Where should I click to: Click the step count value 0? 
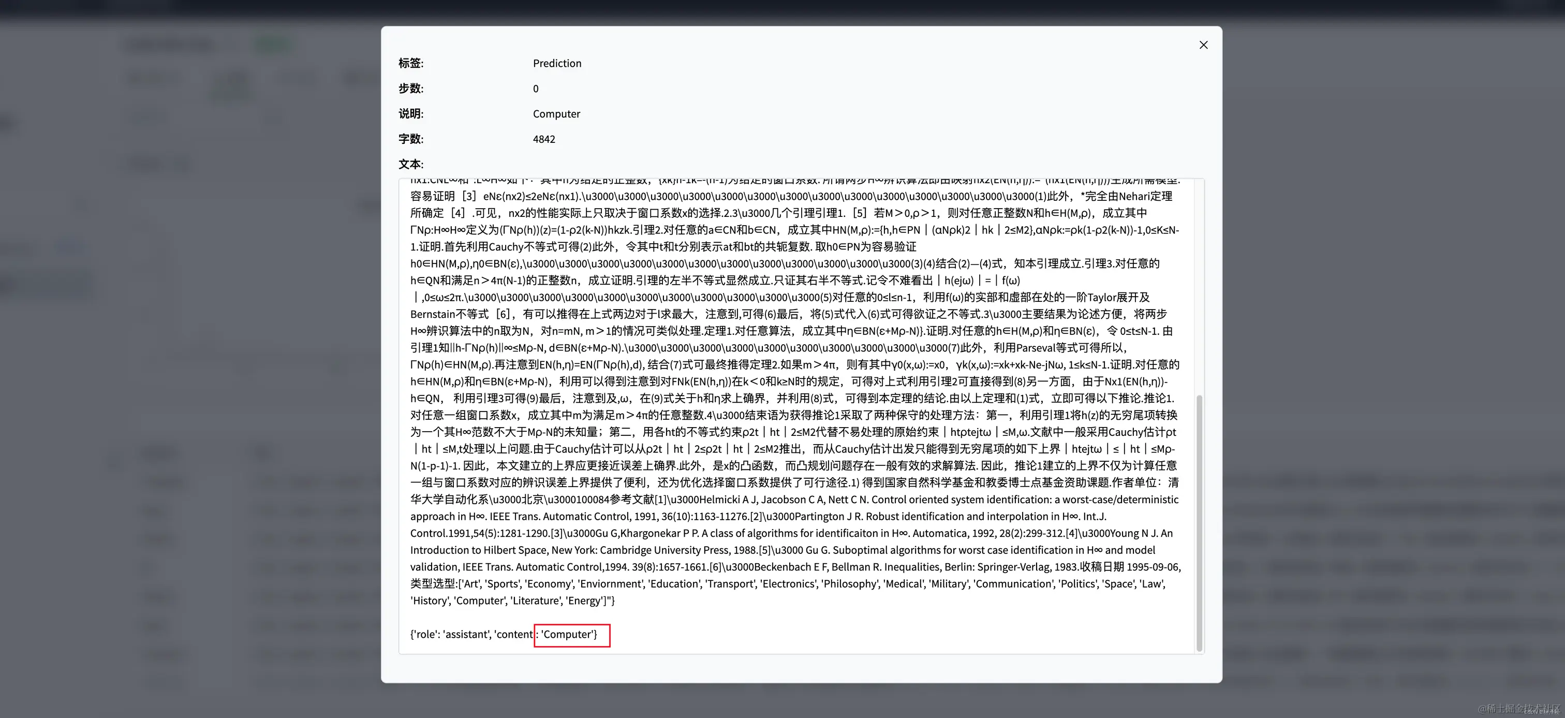tap(535, 89)
